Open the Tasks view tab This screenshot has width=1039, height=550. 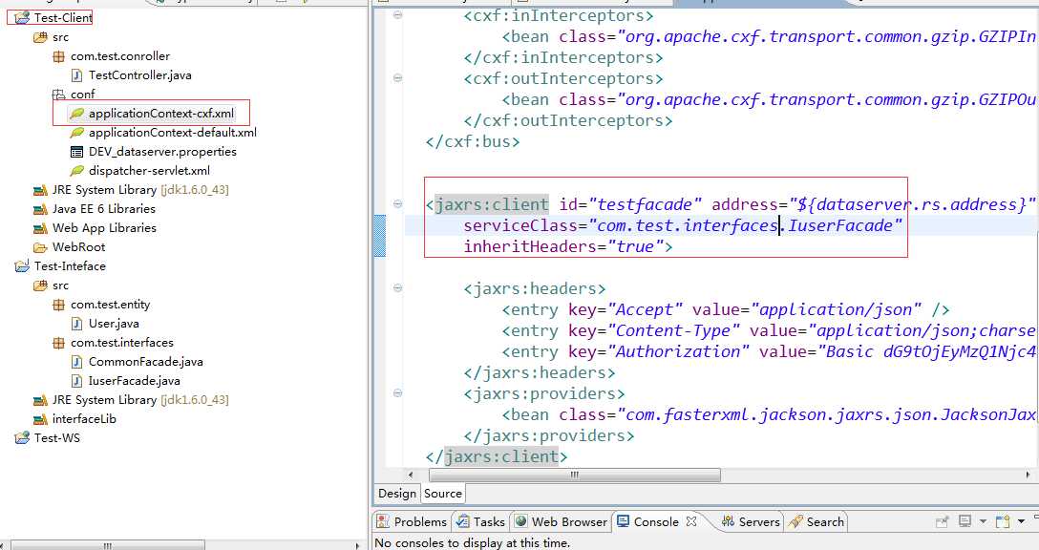[481, 522]
